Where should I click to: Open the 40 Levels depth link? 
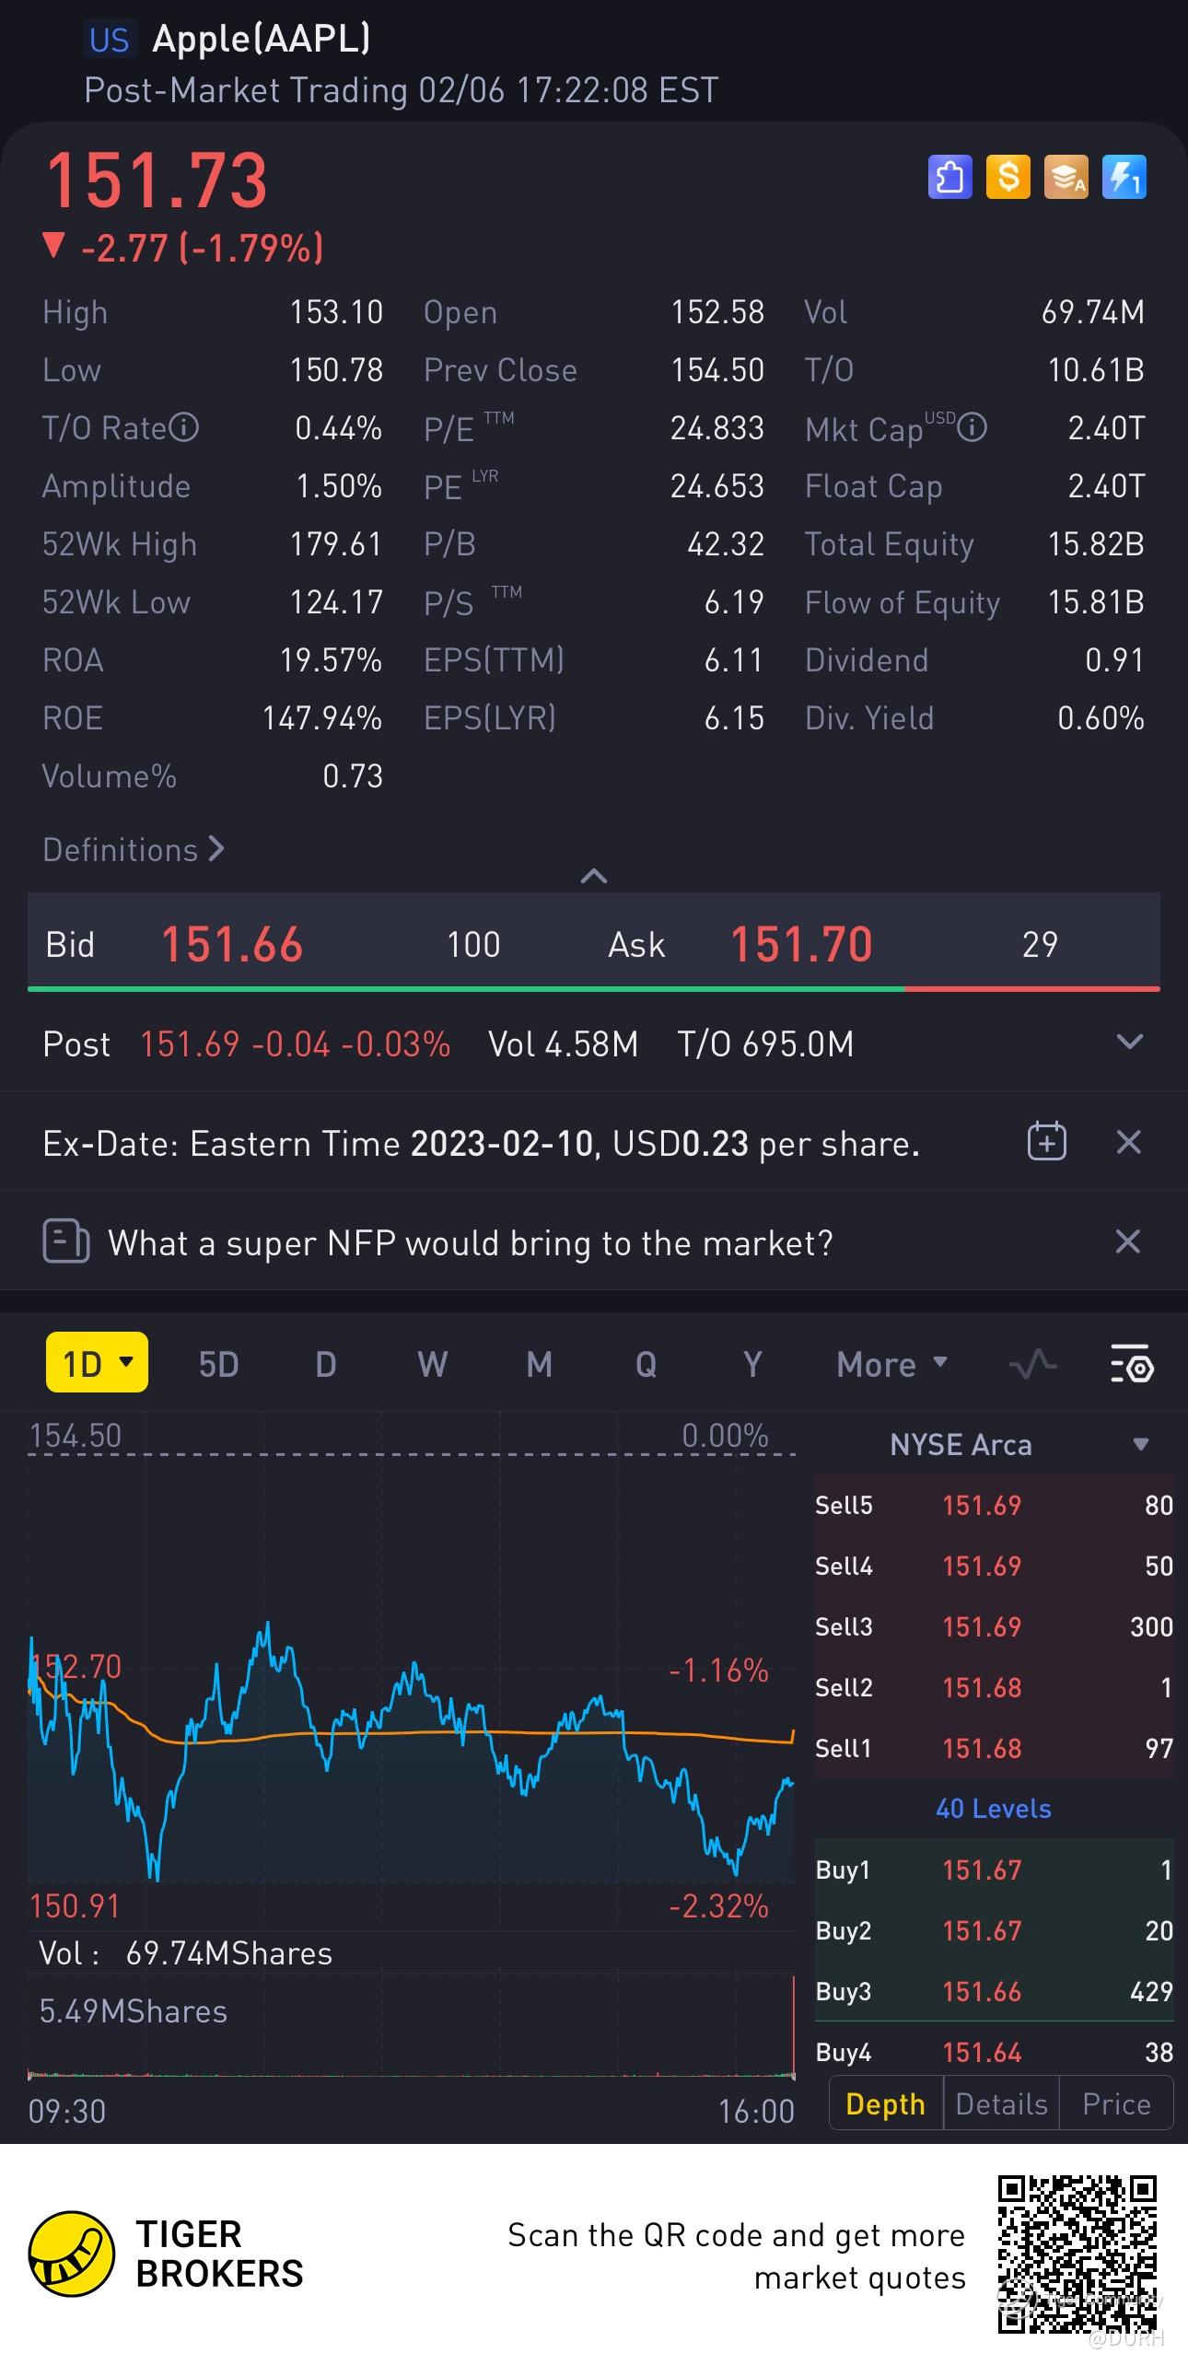click(994, 1808)
